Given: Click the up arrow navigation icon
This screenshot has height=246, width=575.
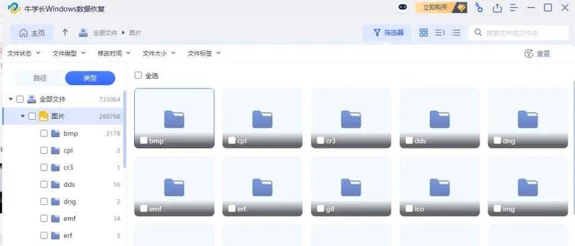Looking at the screenshot, I should coord(65,33).
